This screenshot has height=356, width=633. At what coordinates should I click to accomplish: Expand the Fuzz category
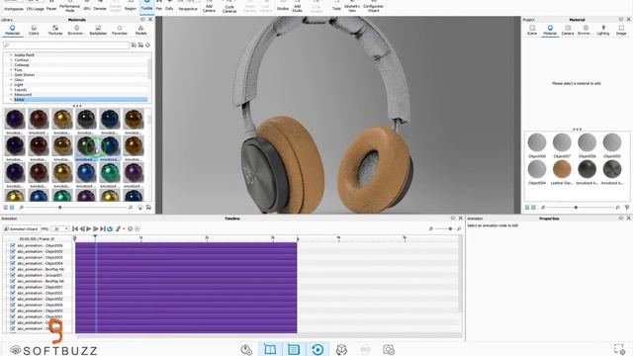click(11, 70)
